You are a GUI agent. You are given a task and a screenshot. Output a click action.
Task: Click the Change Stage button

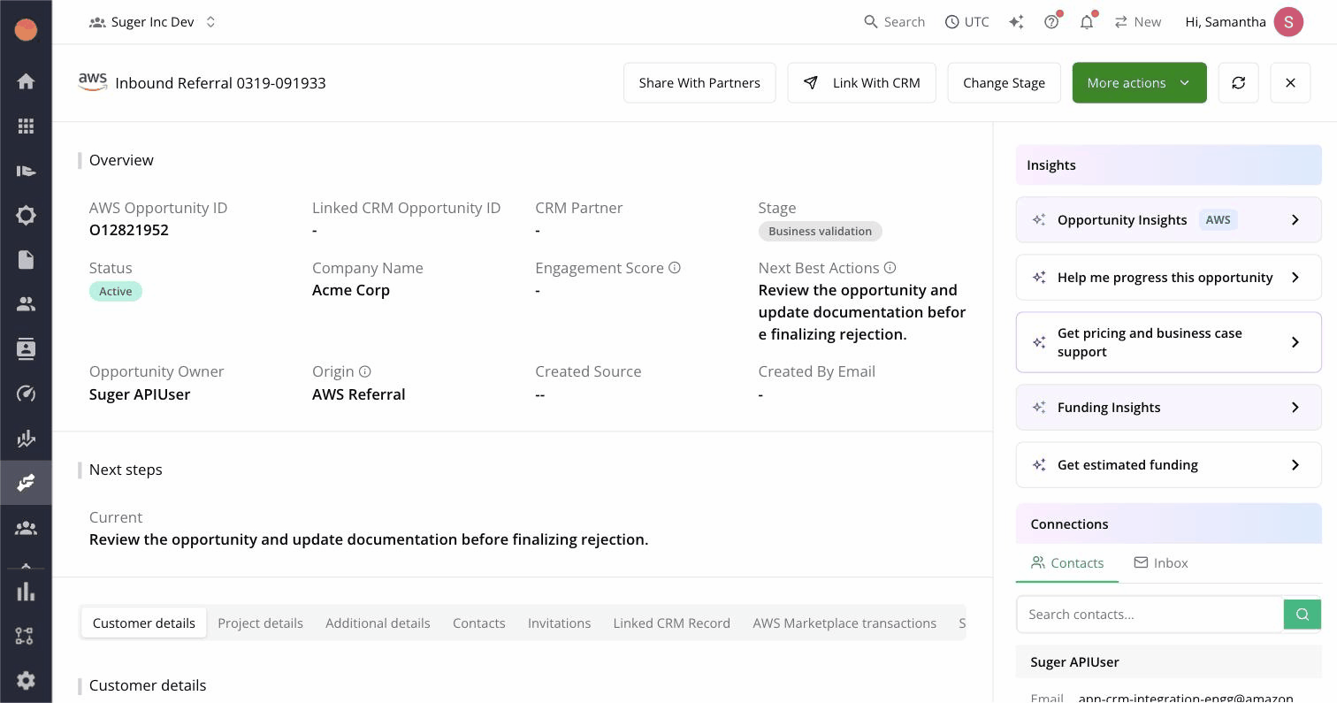click(1004, 82)
